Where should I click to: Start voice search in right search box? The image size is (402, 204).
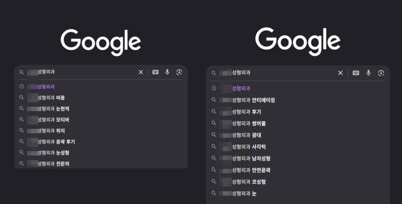(368, 73)
